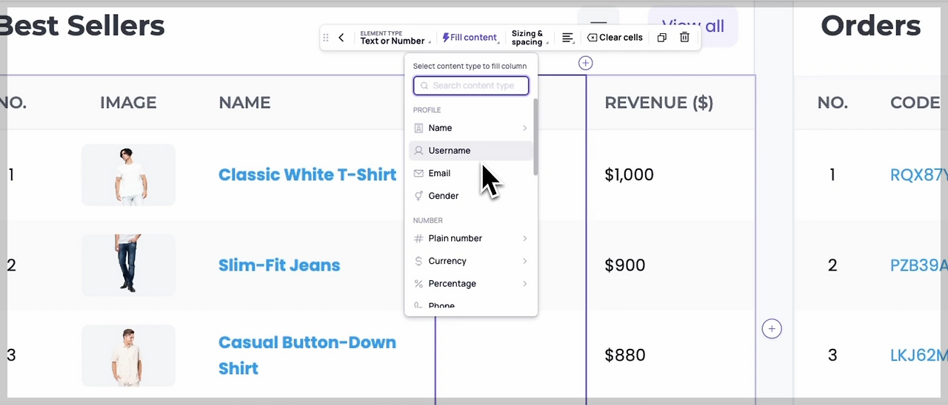Click the View all button

click(x=693, y=27)
